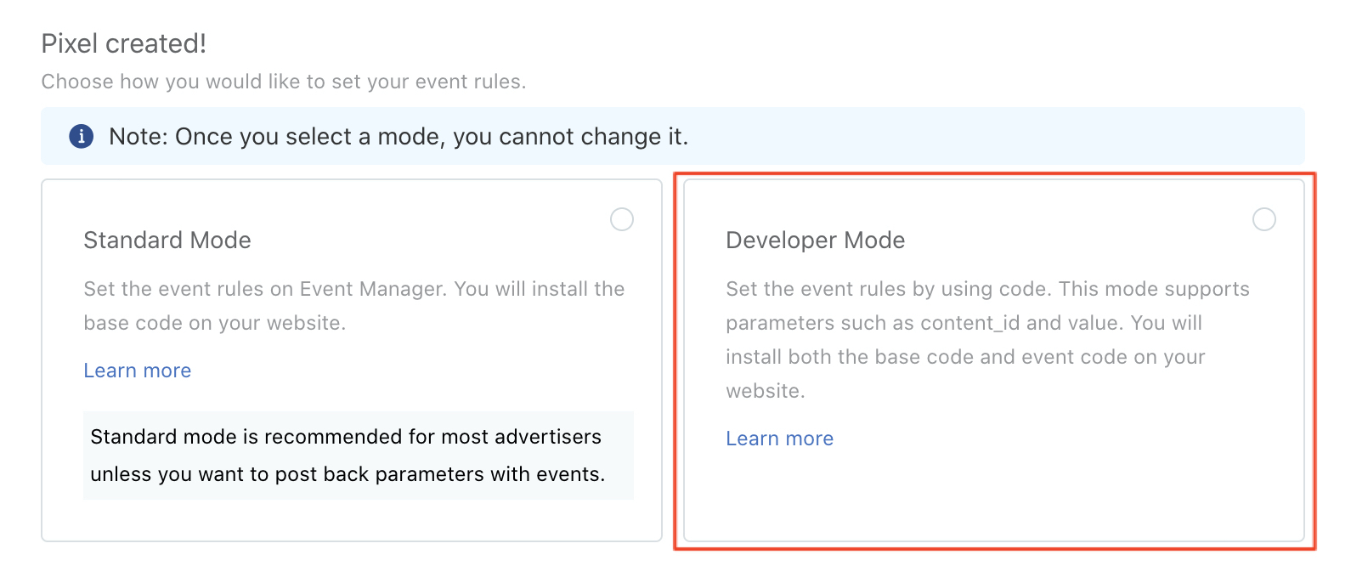Image resolution: width=1351 pixels, height=566 pixels.
Task: Open Learn more link under Developer Mode
Action: (780, 439)
